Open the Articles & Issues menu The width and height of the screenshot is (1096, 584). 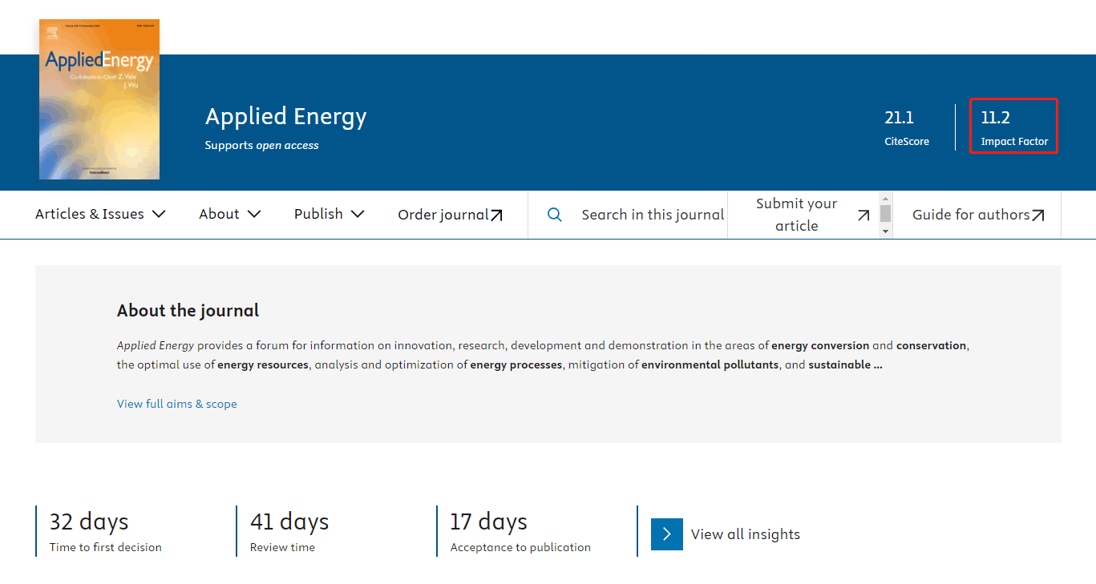[90, 214]
